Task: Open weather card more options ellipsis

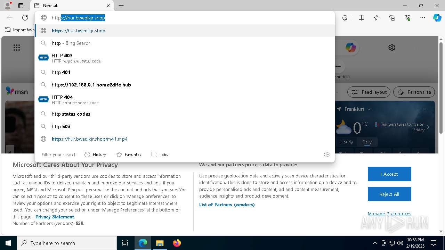Action: (424, 109)
